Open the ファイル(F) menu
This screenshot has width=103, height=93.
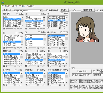click(x=6, y=6)
